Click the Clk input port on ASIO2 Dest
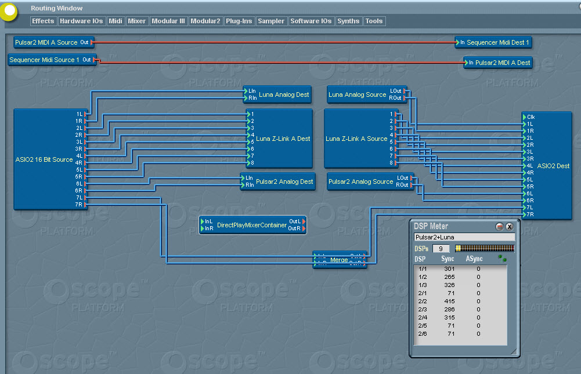 point(524,117)
